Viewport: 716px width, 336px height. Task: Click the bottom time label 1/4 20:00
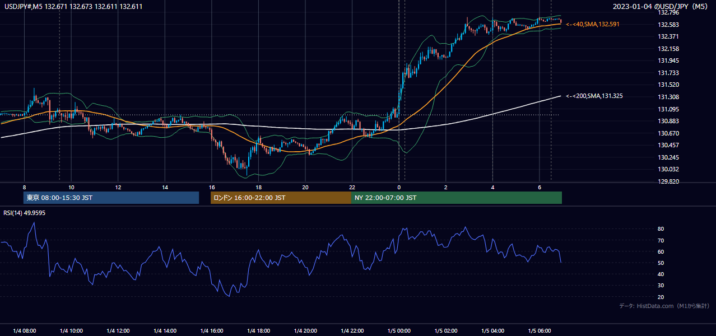pos(305,331)
